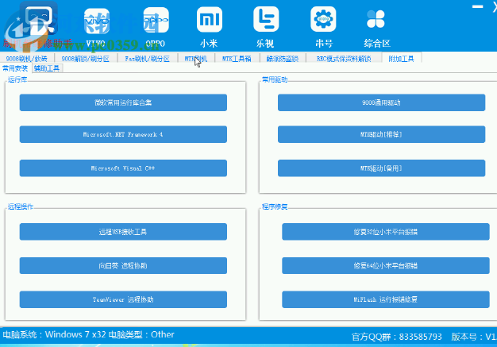Switch to the 9008解锁/刷分区 tab
Viewport: 497px width, 347px height.
coord(85,59)
